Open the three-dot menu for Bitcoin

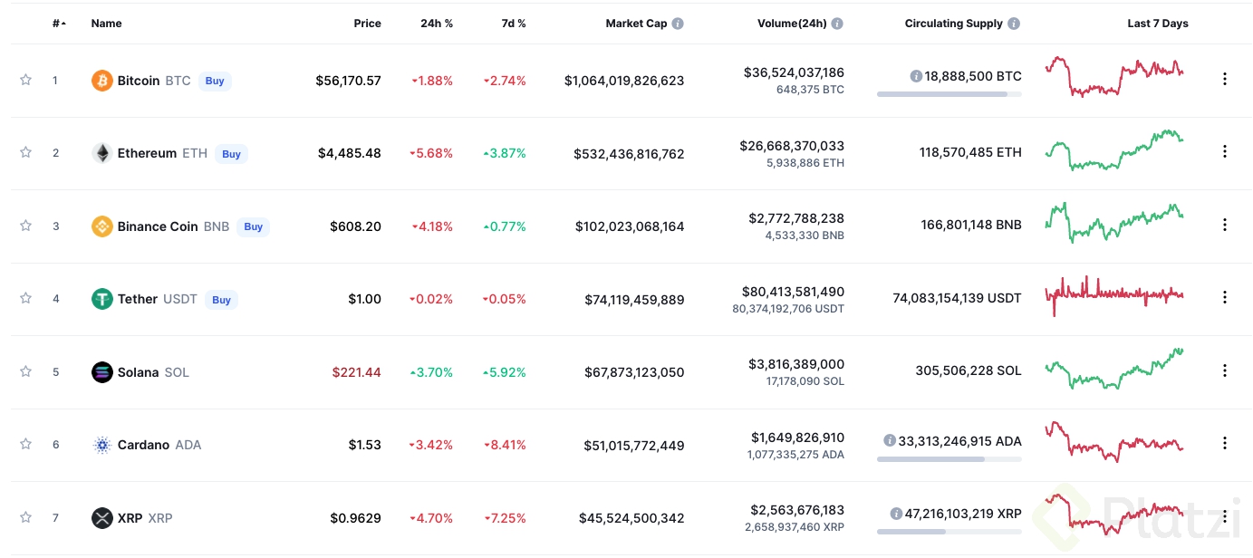pyautogui.click(x=1225, y=79)
